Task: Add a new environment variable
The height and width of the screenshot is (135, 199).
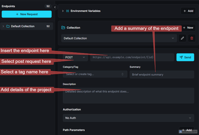Action: point(188,11)
